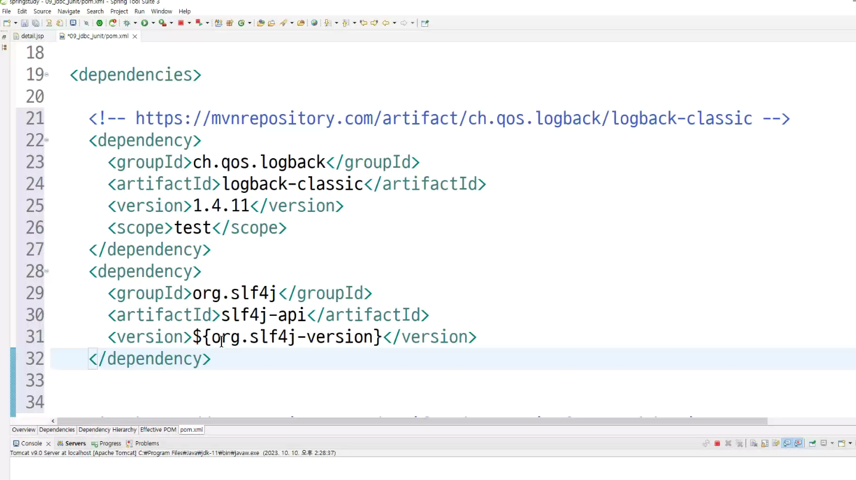The image size is (856, 480).
Task: Click the scope value test on line 26
Action: coord(193,227)
